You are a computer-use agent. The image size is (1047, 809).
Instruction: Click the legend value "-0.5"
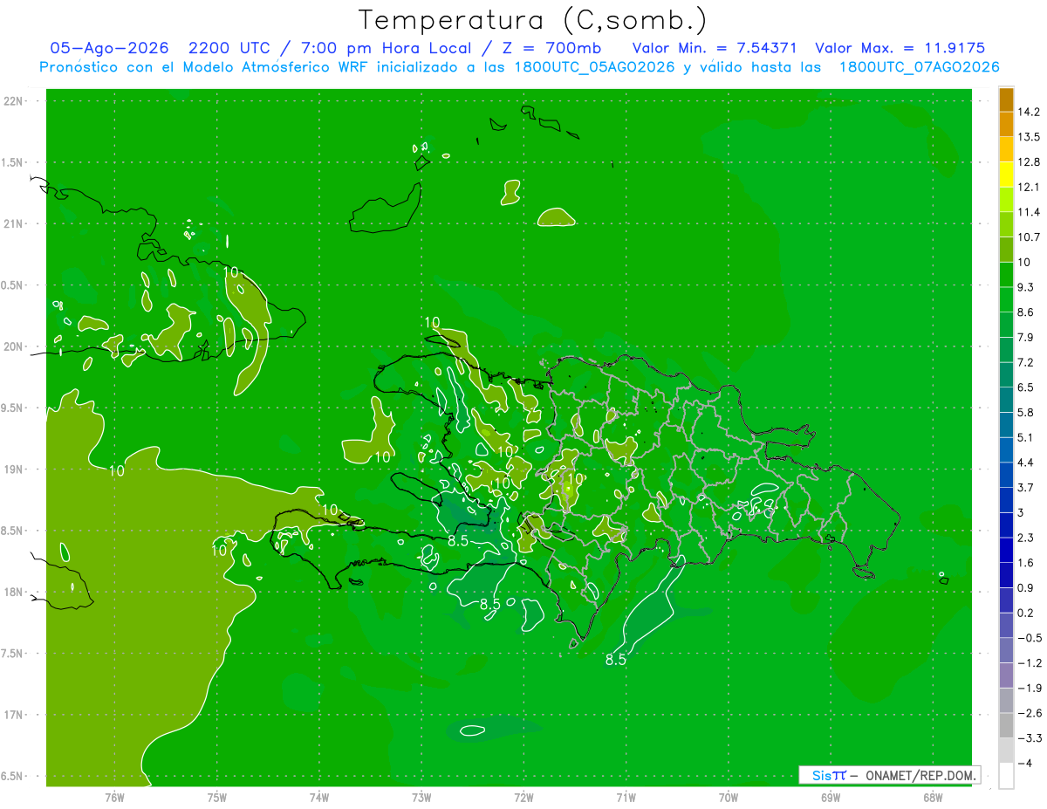click(1029, 639)
